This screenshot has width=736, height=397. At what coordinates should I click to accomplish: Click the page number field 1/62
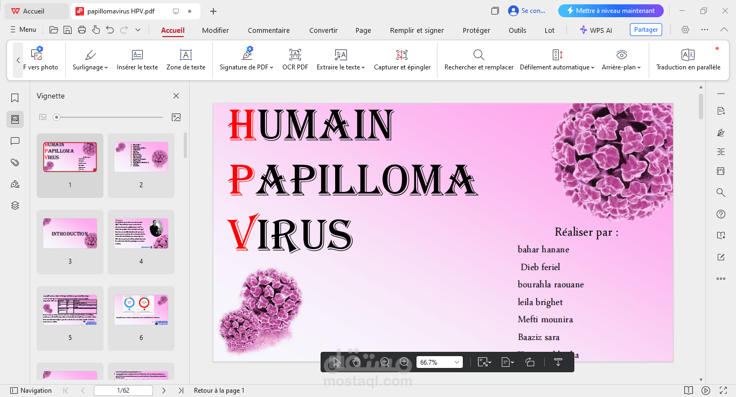(x=123, y=391)
